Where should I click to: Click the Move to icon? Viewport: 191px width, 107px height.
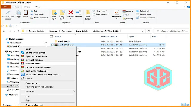coord(54,12)
